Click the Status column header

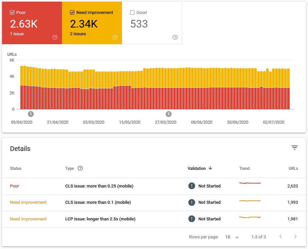[x=16, y=169]
